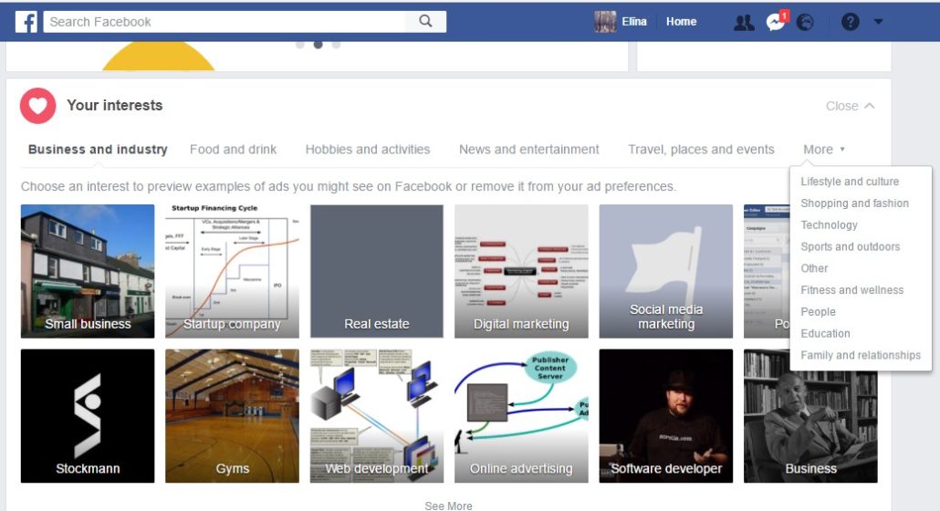Choose Family and relationships from More menu
Image resolution: width=940 pixels, height=511 pixels.
861,355
